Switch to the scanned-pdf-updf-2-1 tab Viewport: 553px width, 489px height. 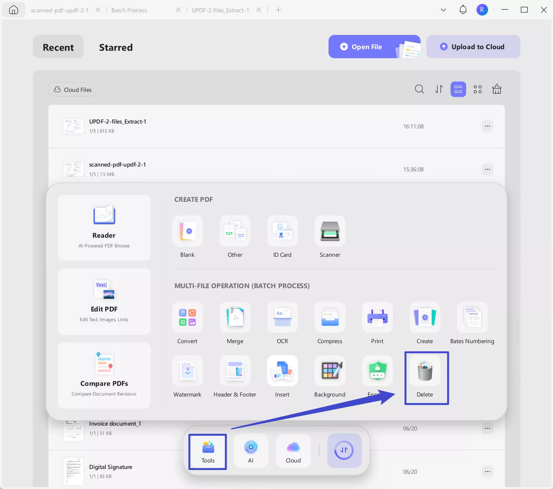tap(60, 10)
